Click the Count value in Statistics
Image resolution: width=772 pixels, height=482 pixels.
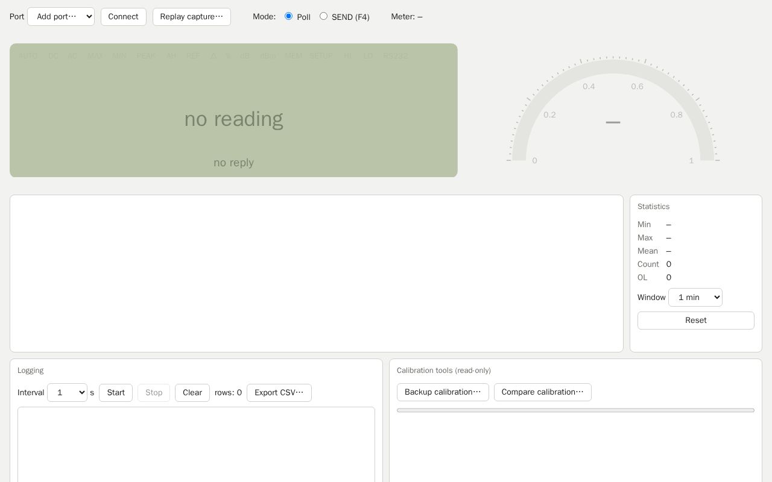click(x=669, y=264)
